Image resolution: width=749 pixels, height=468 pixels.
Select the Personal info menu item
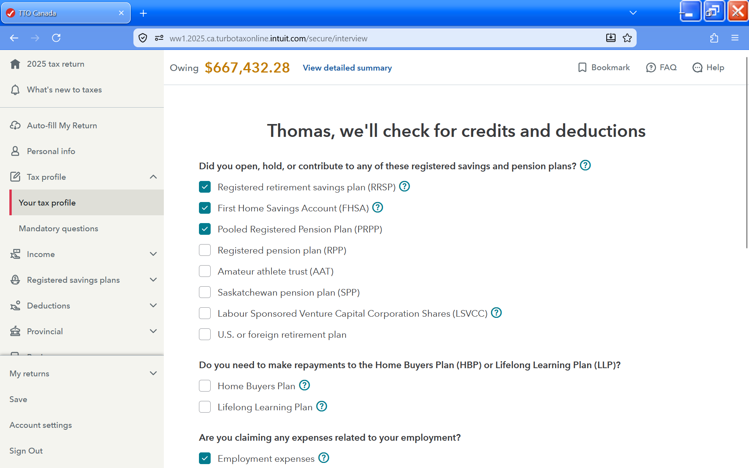(x=51, y=151)
